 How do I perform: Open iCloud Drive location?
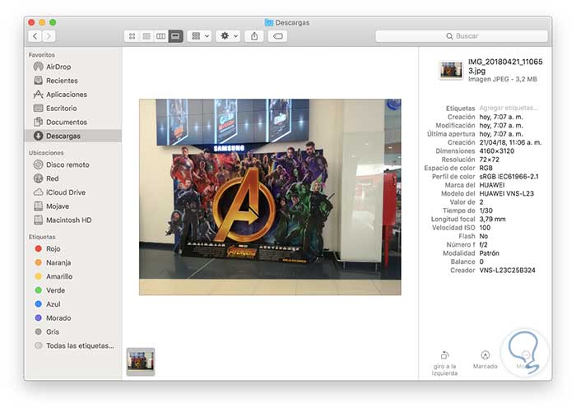(x=72, y=192)
